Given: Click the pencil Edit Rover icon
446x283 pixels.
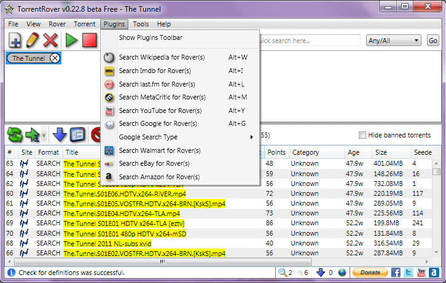Looking at the screenshot, I should coord(33,40).
